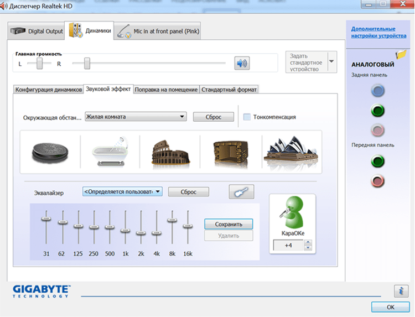Open the Поправка на помещение tab
This screenshot has height=317, width=415.
tap(166, 90)
